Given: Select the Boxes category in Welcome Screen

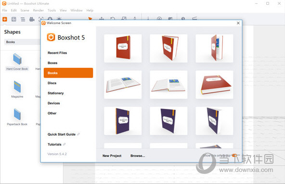Looking at the screenshot, I should [52, 63].
